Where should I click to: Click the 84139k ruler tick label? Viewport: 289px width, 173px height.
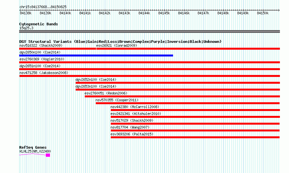[x=45, y=13]
